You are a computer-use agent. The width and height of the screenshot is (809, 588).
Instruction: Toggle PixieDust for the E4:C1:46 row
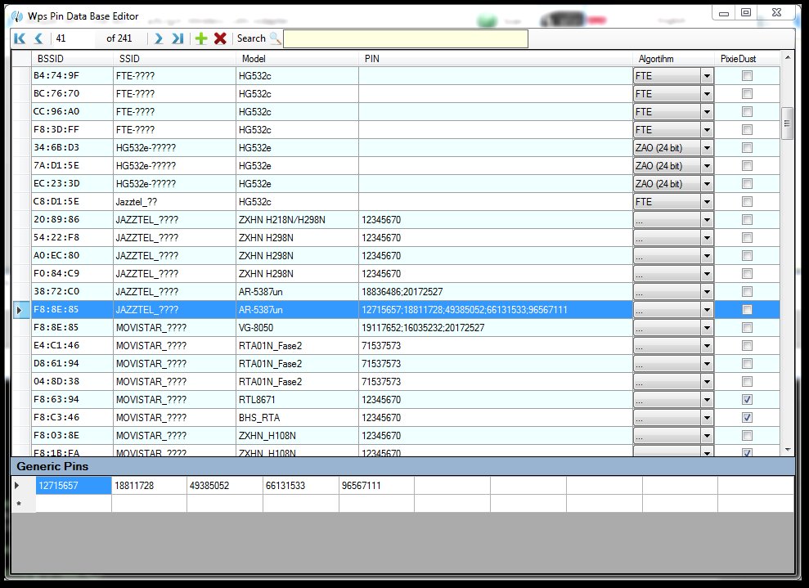[747, 346]
